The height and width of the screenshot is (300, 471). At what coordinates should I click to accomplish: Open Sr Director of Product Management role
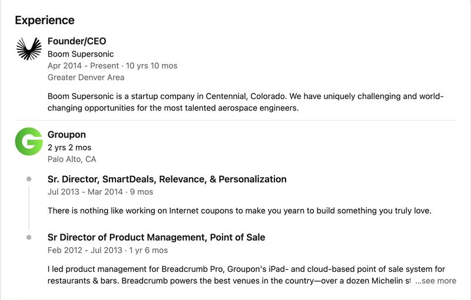pos(156,237)
